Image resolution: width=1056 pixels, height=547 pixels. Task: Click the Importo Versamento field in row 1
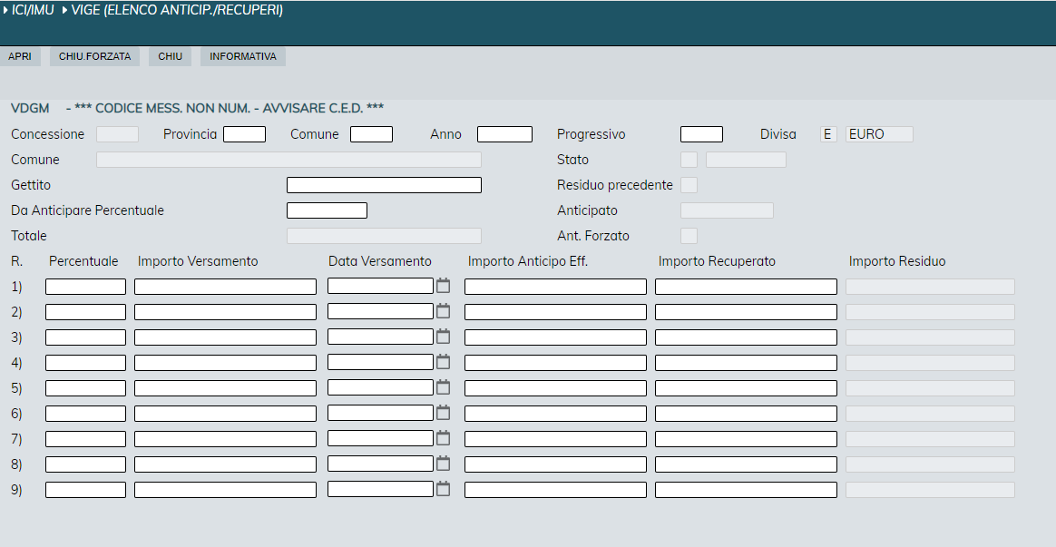click(225, 287)
